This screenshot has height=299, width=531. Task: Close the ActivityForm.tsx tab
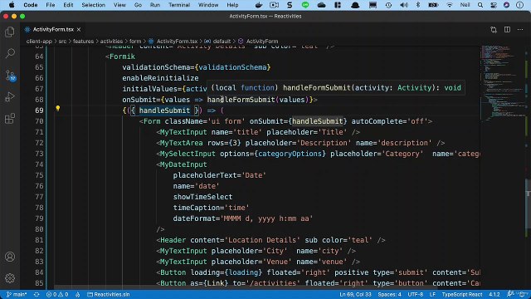point(79,30)
